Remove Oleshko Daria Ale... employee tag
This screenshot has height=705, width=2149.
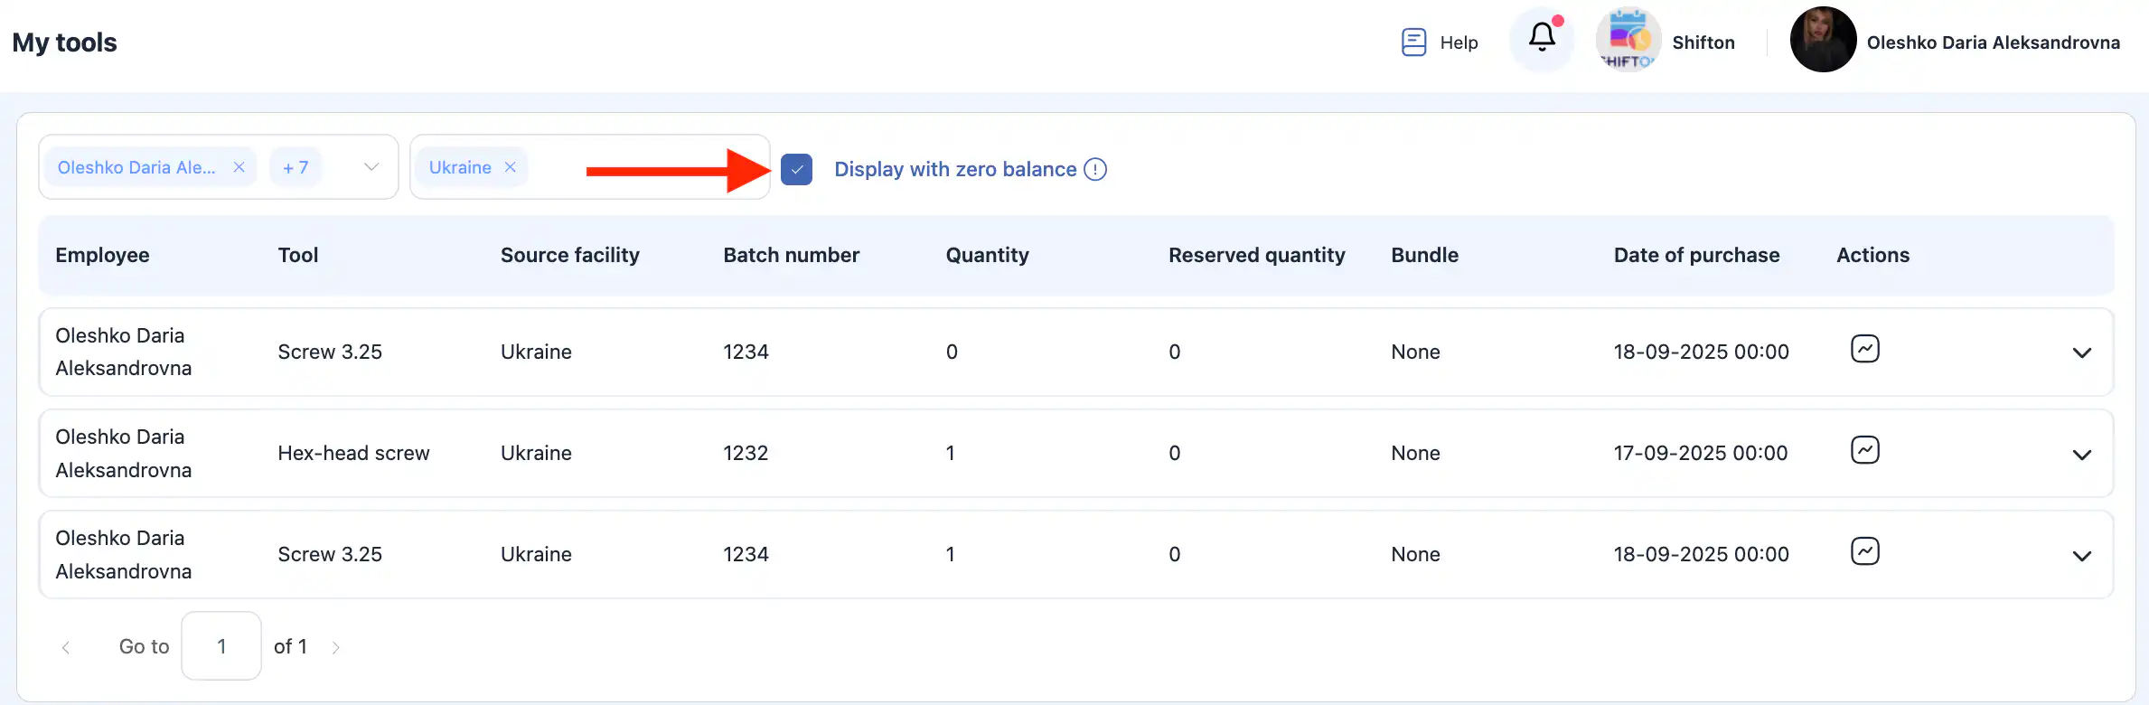coord(239,168)
